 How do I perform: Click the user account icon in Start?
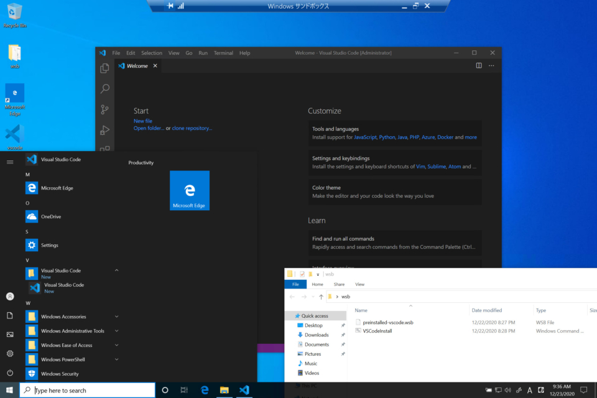point(10,296)
